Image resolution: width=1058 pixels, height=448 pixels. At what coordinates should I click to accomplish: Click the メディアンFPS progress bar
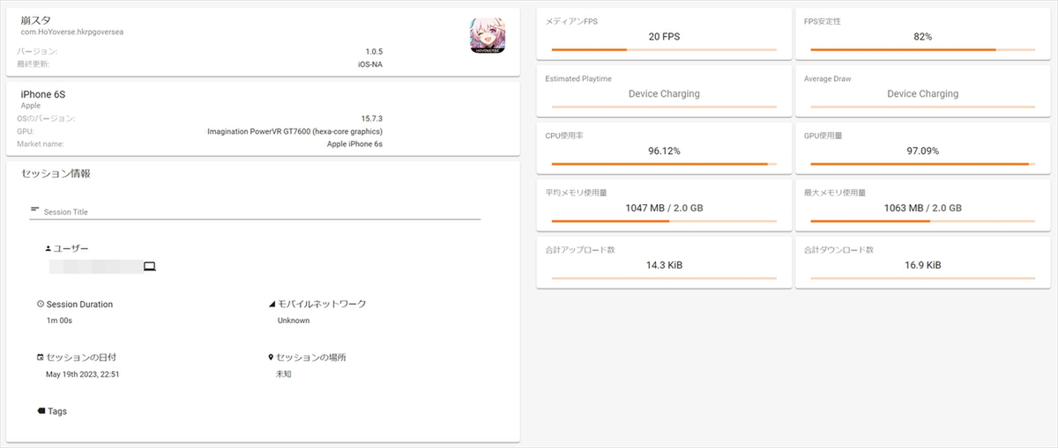664,50
